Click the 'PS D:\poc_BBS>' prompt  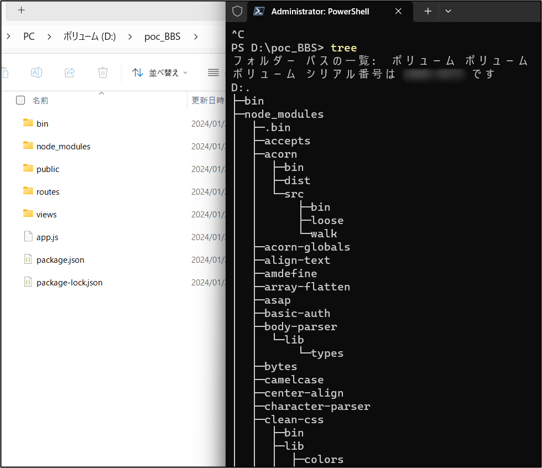click(278, 48)
